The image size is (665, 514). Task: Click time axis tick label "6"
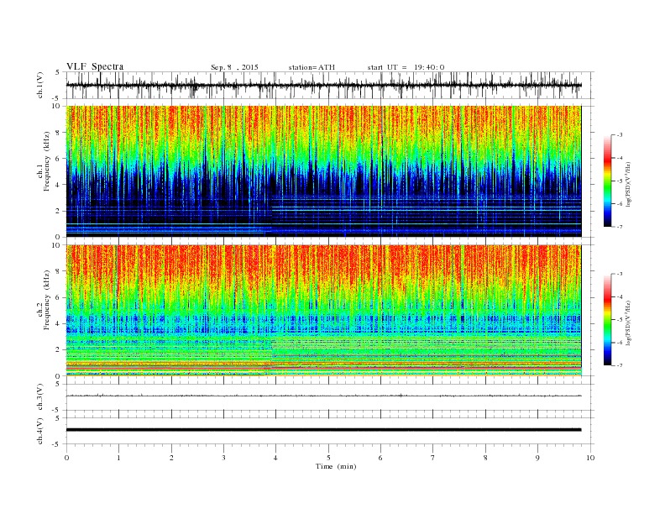tap(380, 458)
